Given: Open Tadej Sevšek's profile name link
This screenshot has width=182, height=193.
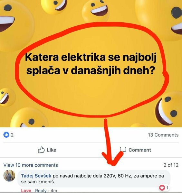Looking at the screenshot, I should (36, 176).
